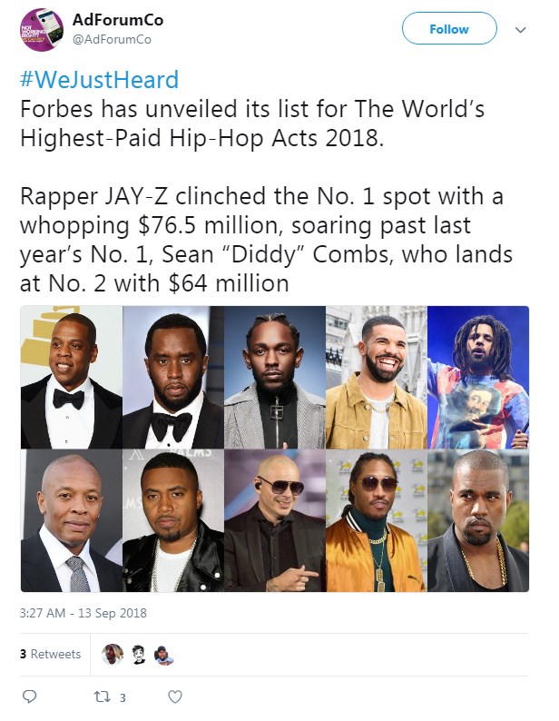Image resolution: width=559 pixels, height=721 pixels.
Task: Open photo of man in tan suede jacket
Action: click(x=377, y=378)
